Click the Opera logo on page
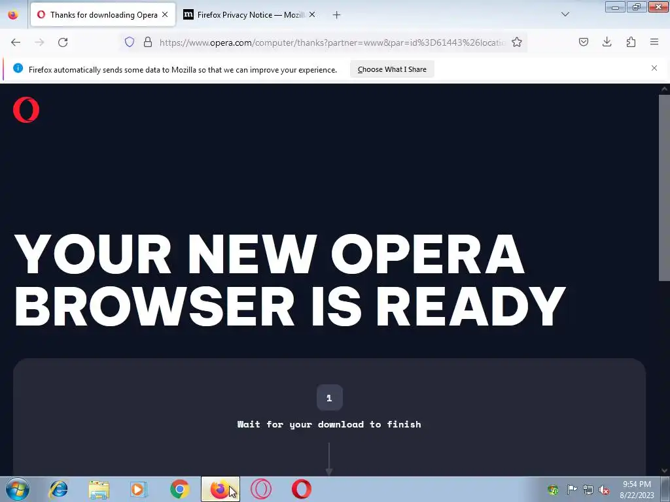 point(26,110)
